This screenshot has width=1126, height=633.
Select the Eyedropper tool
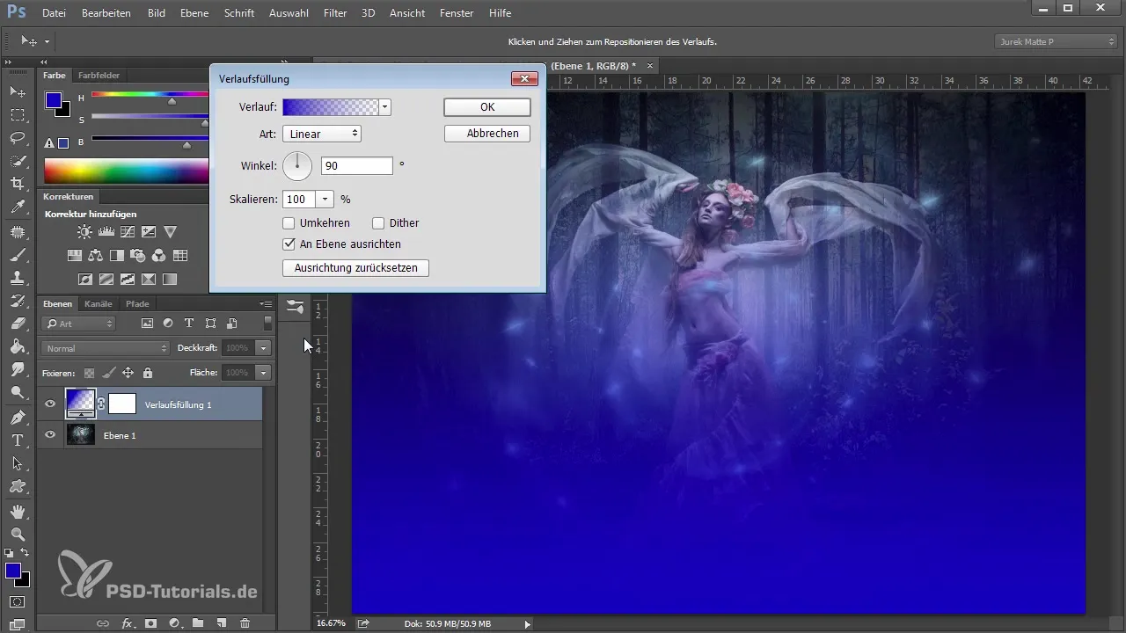tap(17, 207)
